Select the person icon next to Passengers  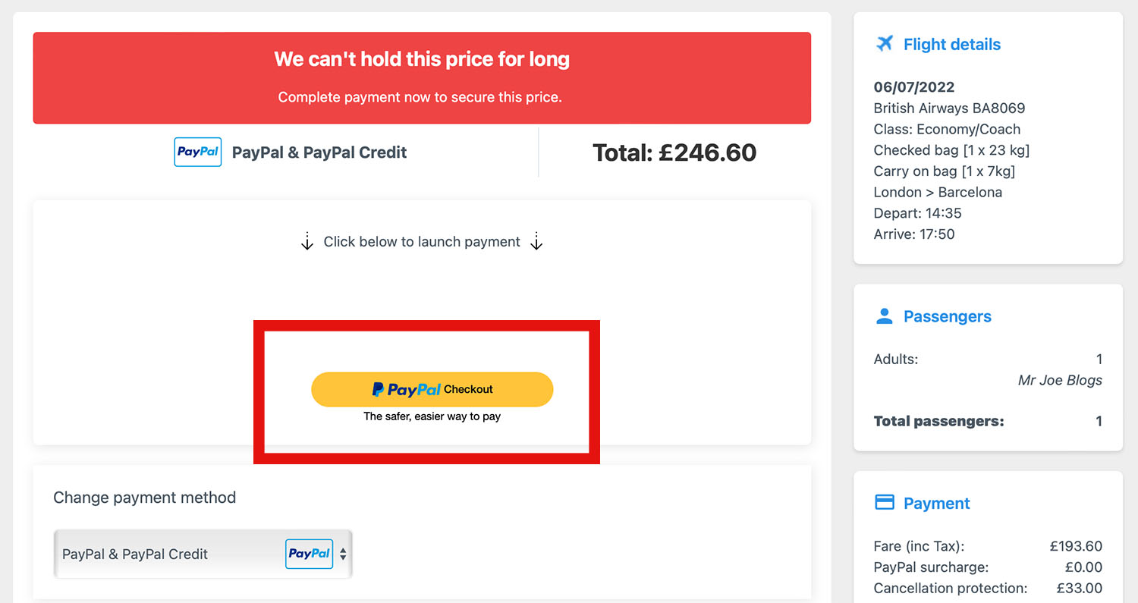[883, 316]
